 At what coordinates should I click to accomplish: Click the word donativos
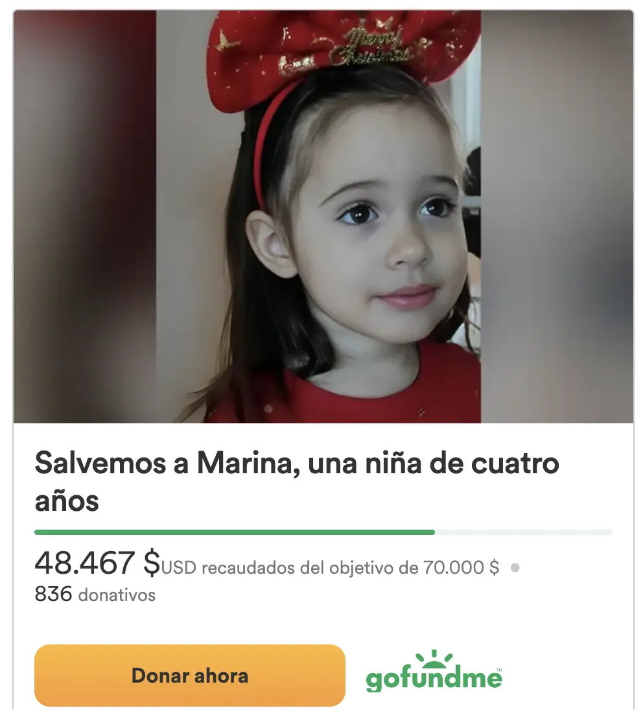click(x=117, y=595)
